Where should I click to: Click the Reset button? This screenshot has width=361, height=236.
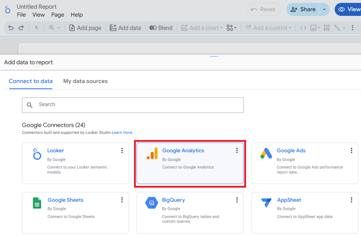click(x=264, y=9)
